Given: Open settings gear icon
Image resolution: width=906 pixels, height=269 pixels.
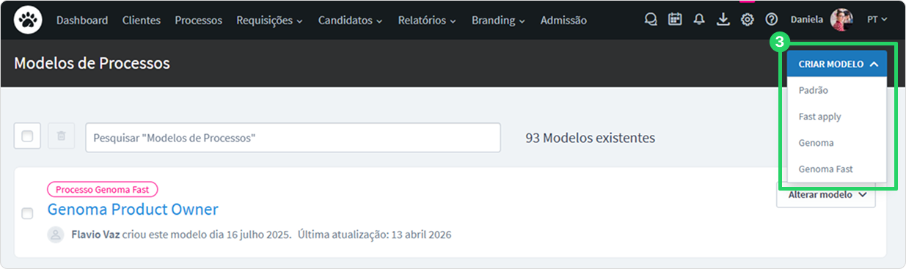Looking at the screenshot, I should click(x=748, y=20).
